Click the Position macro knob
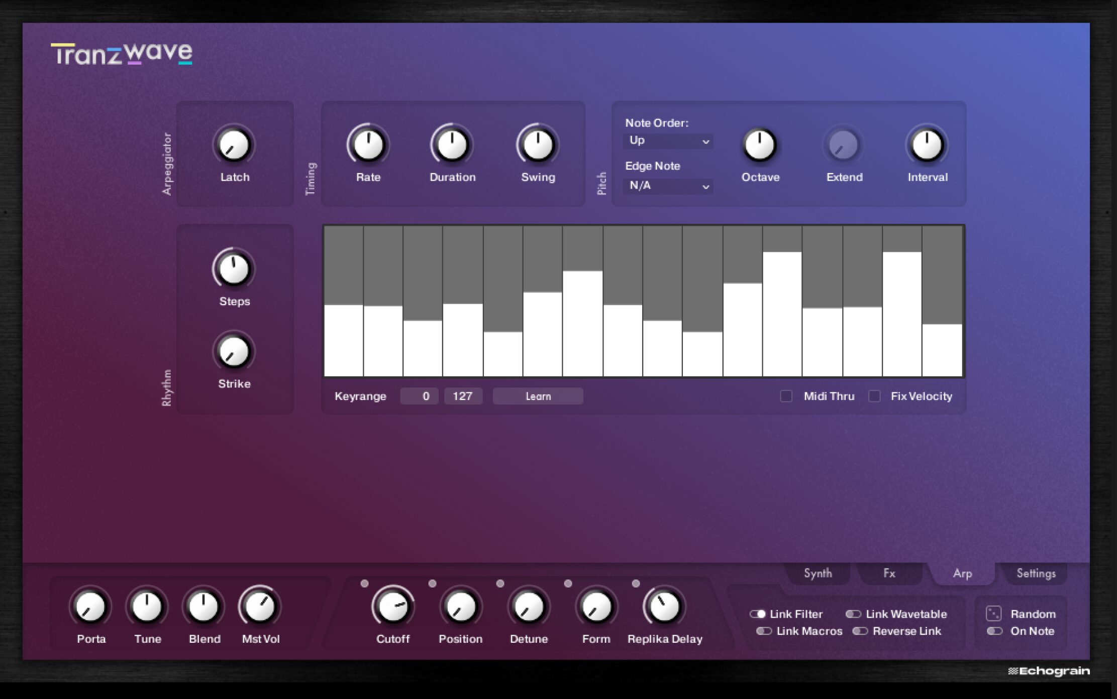The width and height of the screenshot is (1117, 699). [x=461, y=607]
